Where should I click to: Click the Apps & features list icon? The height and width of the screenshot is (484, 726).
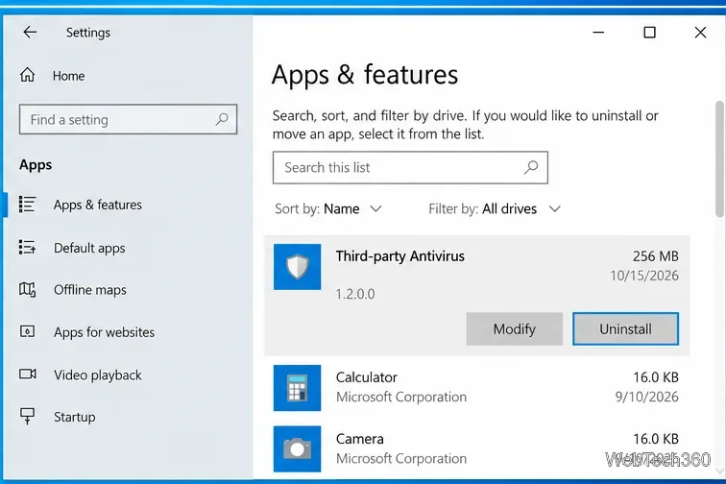[27, 205]
